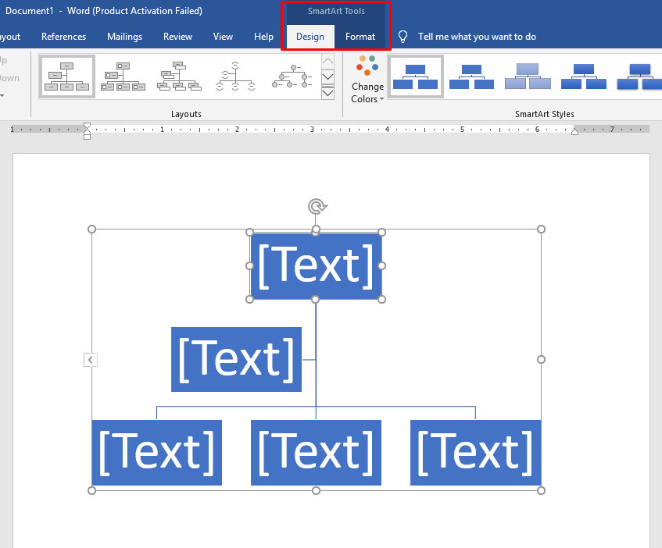
Task: Choose the Picture Organization Chart layout
Action: [123, 77]
